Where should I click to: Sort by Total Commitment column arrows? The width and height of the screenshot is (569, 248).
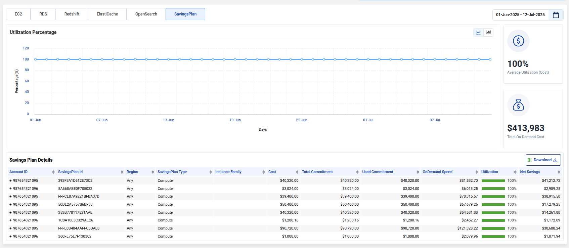(357, 172)
